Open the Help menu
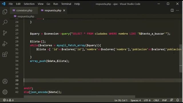Screen dimensions: 183x103 pos(77,4)
